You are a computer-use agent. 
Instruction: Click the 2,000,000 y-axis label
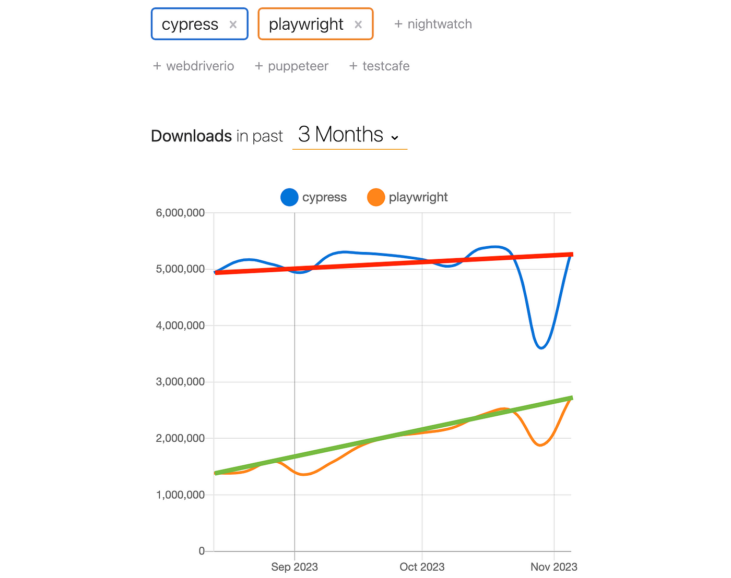tap(180, 438)
